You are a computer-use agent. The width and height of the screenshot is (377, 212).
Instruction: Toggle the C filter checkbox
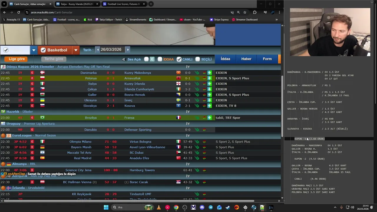[146, 59]
